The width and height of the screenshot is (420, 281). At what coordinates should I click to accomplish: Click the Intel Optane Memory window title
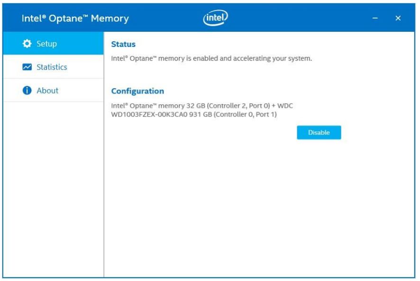coord(75,18)
